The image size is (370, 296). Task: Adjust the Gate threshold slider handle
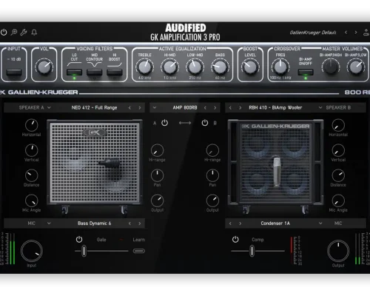click(x=84, y=251)
